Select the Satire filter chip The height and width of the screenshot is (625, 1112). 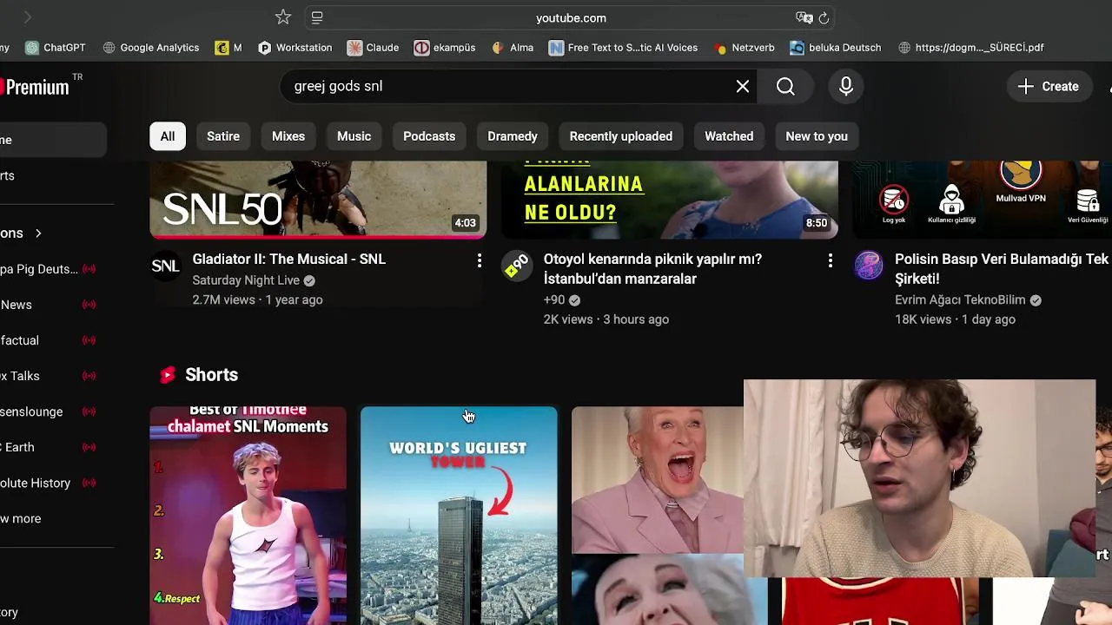[223, 136]
